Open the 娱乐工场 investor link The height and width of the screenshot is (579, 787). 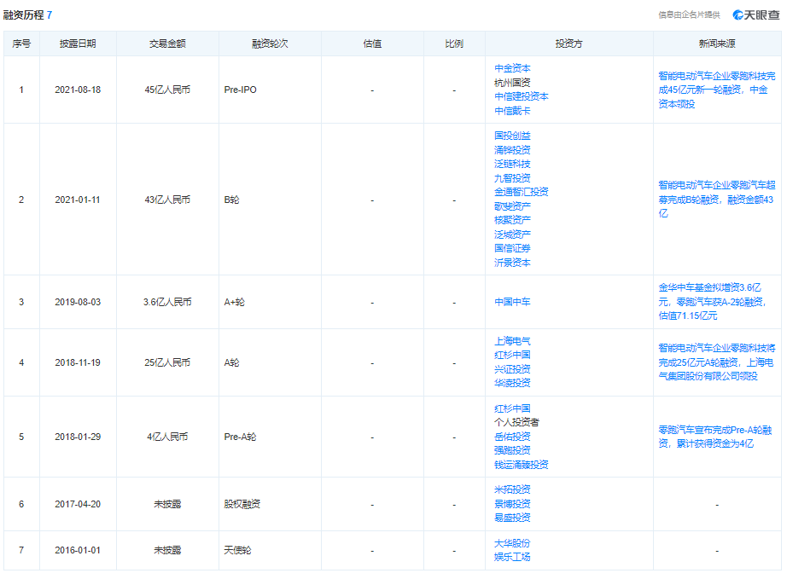(512, 557)
